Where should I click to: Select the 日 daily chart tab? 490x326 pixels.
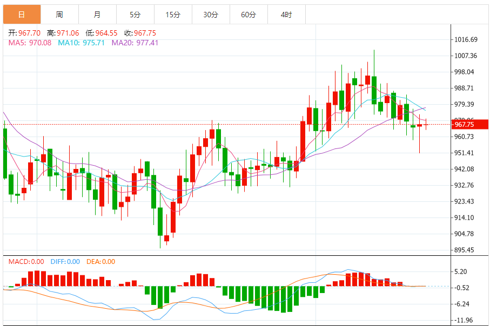(22, 15)
